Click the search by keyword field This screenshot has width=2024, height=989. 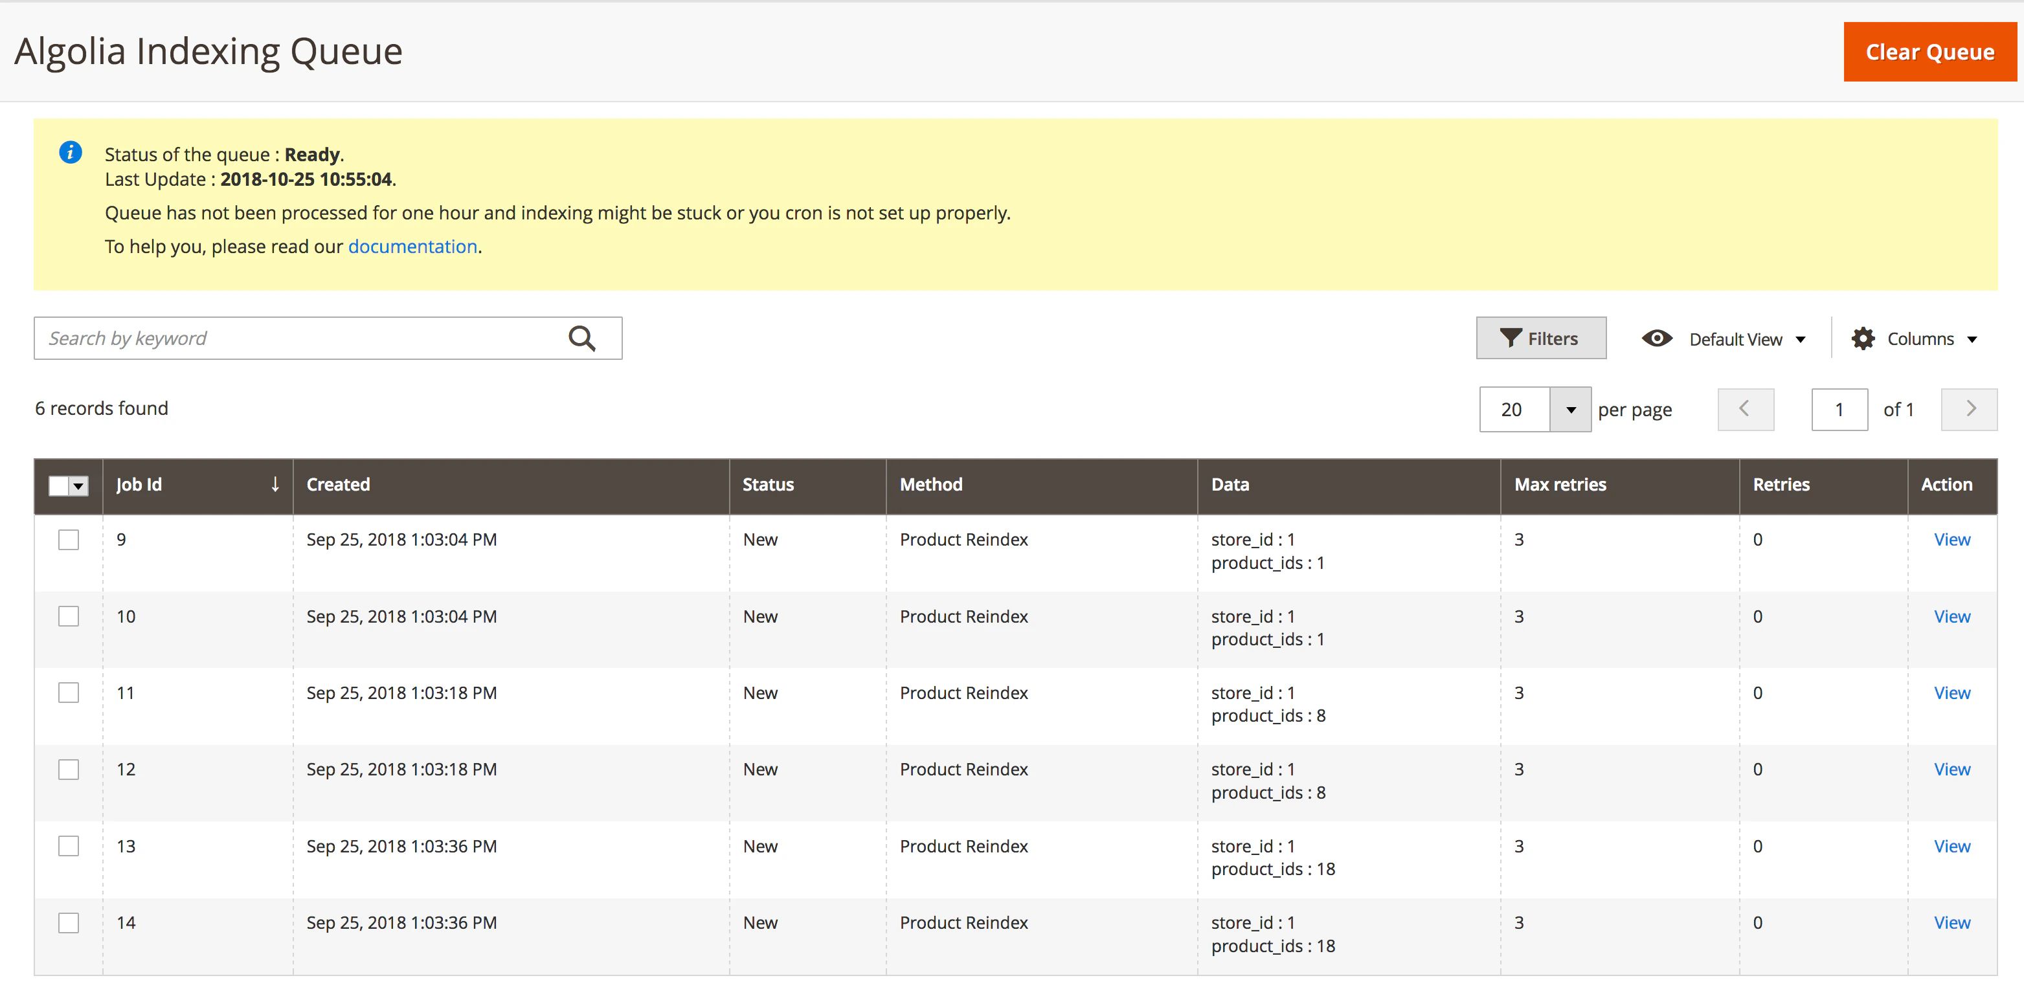click(x=275, y=338)
